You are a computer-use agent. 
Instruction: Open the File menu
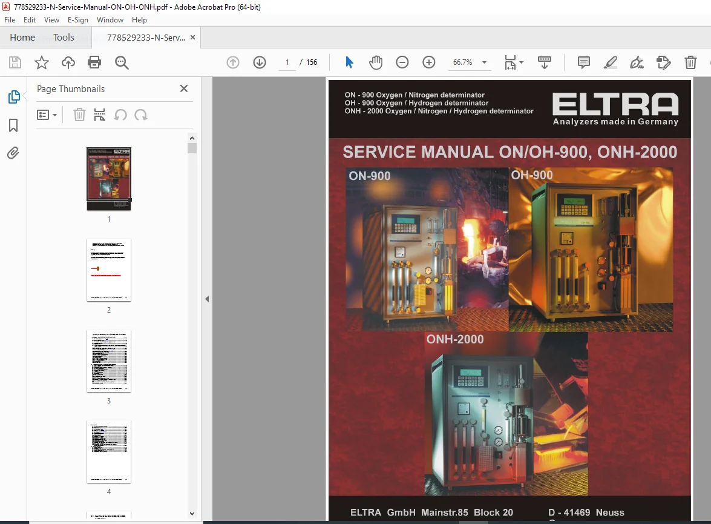(x=10, y=20)
